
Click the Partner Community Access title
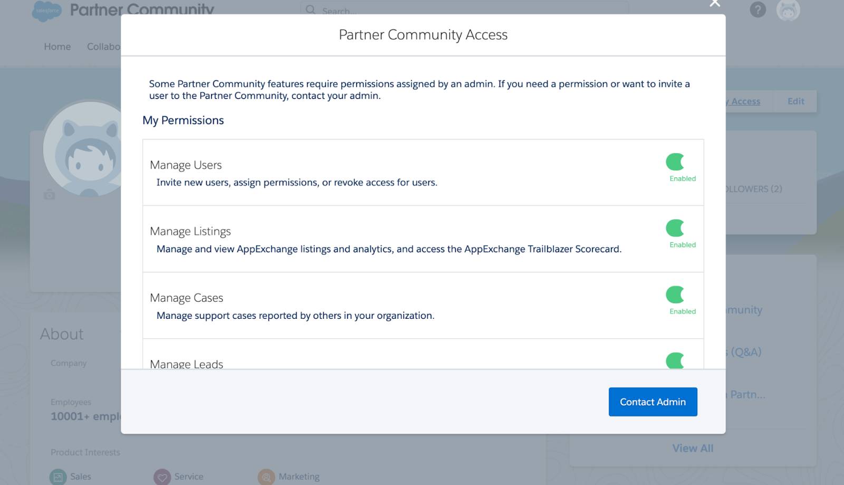pyautogui.click(x=423, y=35)
